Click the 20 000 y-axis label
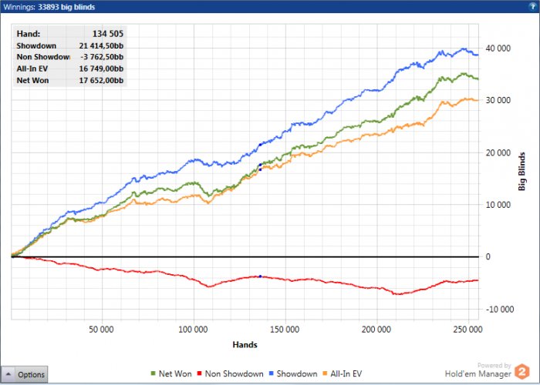Screen dimensions: 540x385 [x=498, y=152]
